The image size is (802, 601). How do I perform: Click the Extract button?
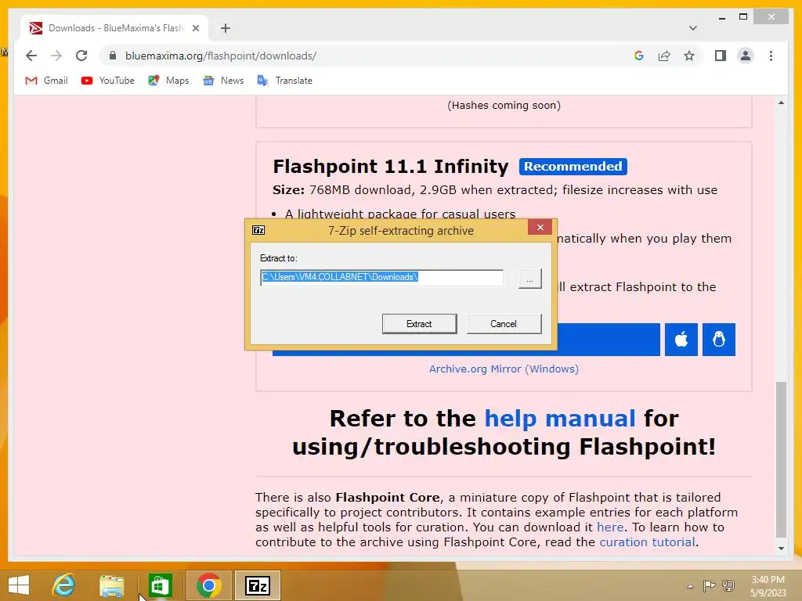420,324
